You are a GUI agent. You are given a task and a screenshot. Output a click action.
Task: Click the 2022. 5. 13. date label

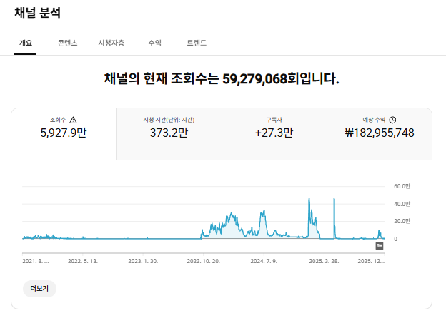pos(82,261)
